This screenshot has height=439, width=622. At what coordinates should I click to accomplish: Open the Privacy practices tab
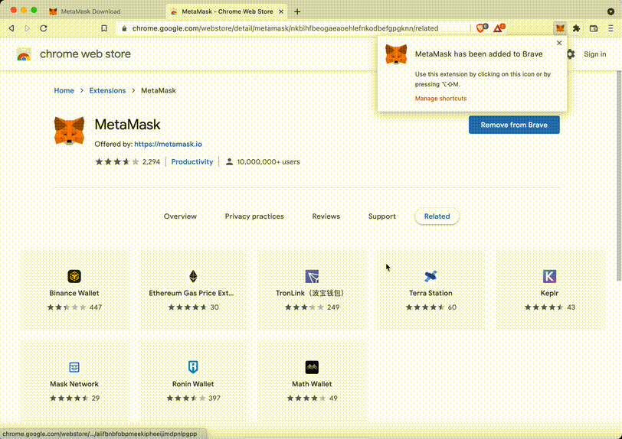[254, 216]
